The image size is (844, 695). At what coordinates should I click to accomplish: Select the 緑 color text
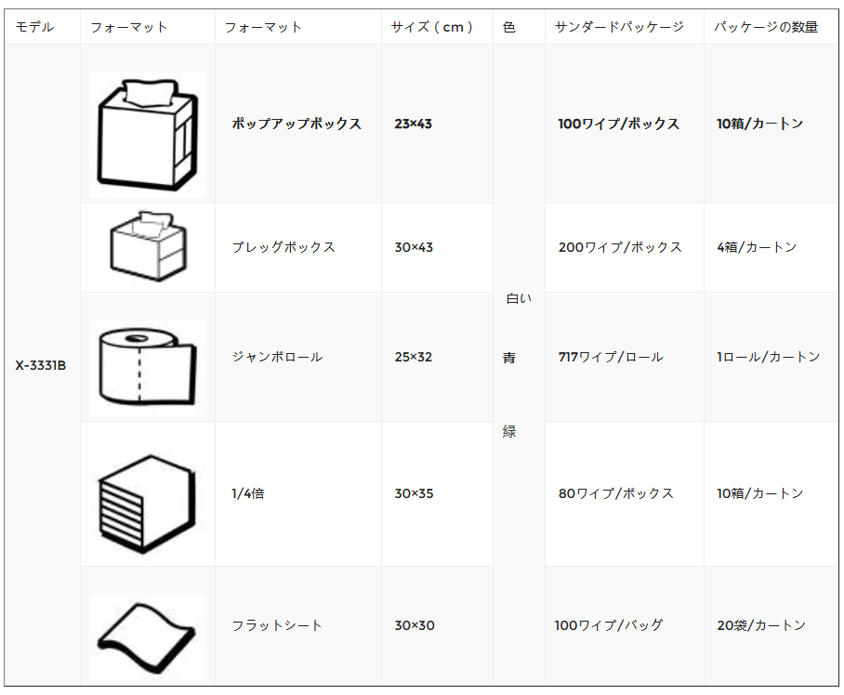pos(509,431)
